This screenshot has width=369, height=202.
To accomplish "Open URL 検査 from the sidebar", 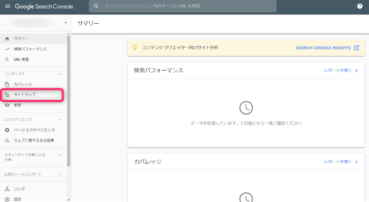I will 33,59.
